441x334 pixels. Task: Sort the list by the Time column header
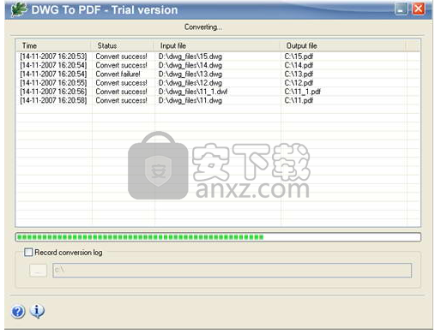[x=53, y=45]
